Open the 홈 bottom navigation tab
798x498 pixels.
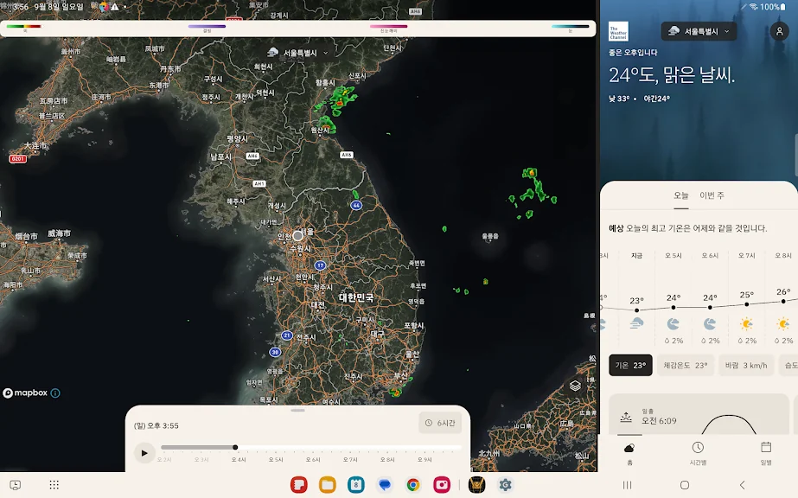(629, 453)
